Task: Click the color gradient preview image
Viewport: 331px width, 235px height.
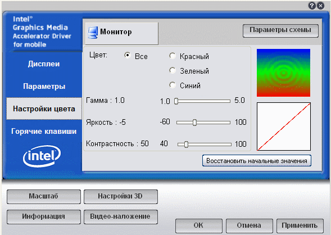Action: pyautogui.click(x=283, y=73)
